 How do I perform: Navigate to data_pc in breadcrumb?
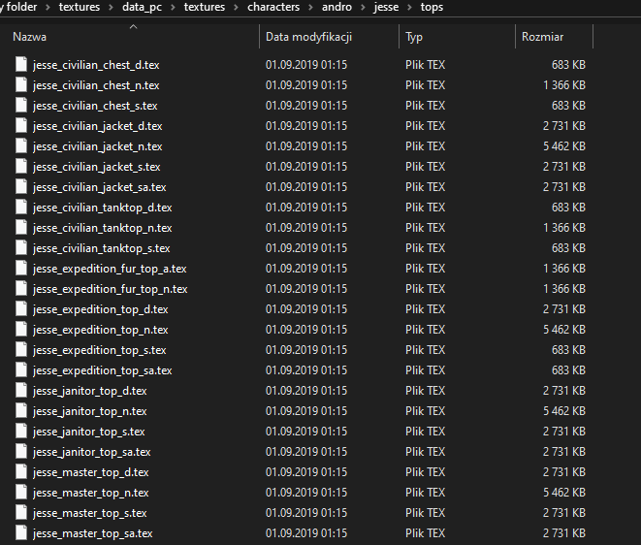pyautogui.click(x=142, y=8)
